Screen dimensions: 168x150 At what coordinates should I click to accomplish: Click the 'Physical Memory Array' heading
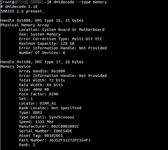click(x=25, y=25)
